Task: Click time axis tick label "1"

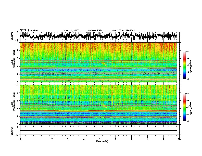Action: 36,139
